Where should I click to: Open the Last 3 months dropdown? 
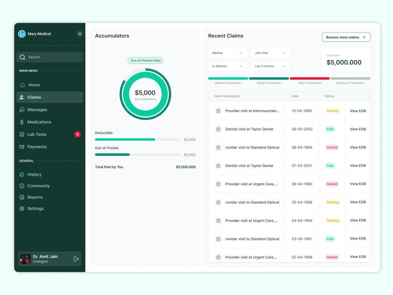click(x=270, y=66)
